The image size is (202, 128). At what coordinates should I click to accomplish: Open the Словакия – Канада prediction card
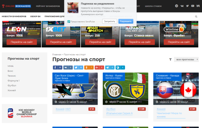pos(176,89)
